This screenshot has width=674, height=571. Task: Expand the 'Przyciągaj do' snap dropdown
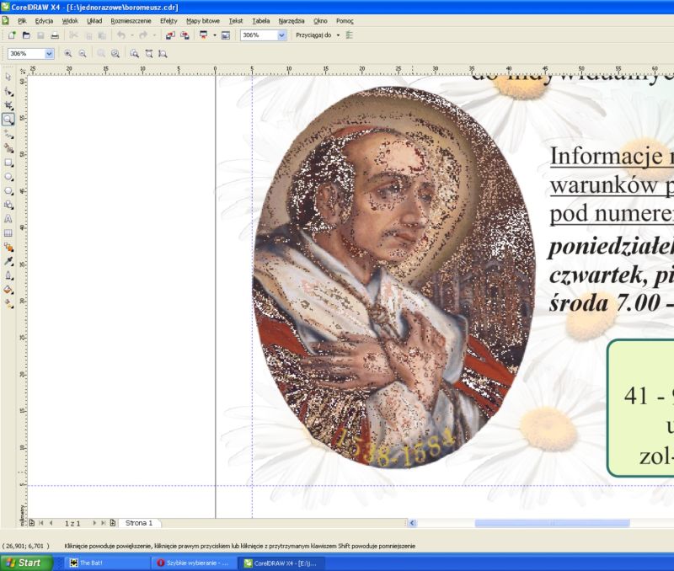point(338,35)
